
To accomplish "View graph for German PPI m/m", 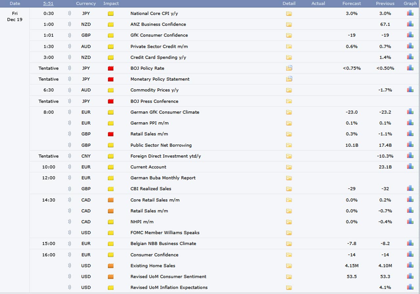I will (x=410, y=123).
